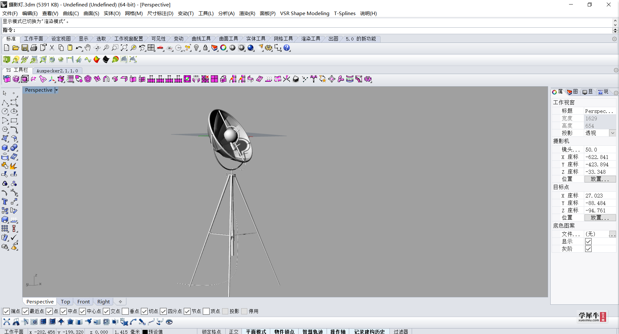Viewport: 619px width, 334px height.
Task: Select the Circle tool in left sidebar
Action: [x=5, y=111]
